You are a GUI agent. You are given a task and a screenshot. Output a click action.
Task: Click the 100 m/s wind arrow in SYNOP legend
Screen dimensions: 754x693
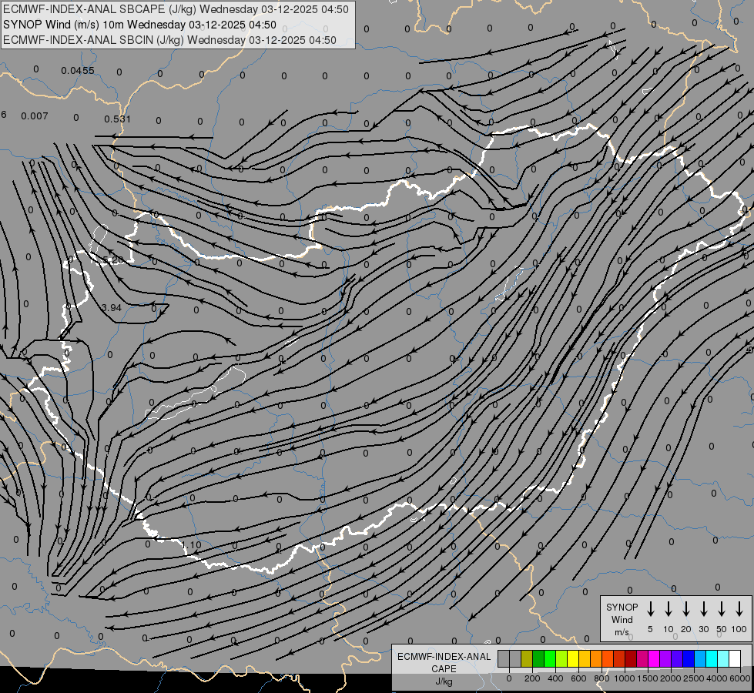[739, 609]
